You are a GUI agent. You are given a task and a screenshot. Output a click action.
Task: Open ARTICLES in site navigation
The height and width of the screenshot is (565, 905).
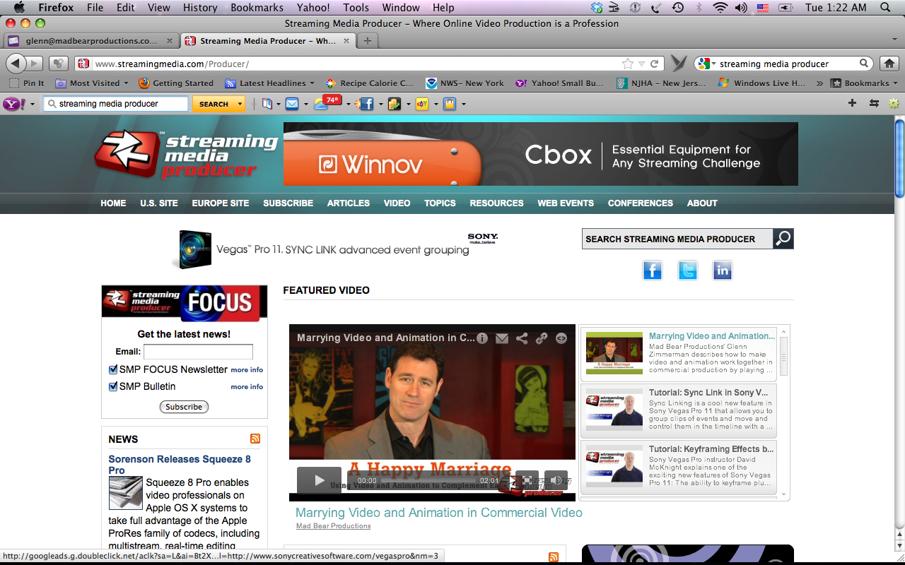click(349, 203)
